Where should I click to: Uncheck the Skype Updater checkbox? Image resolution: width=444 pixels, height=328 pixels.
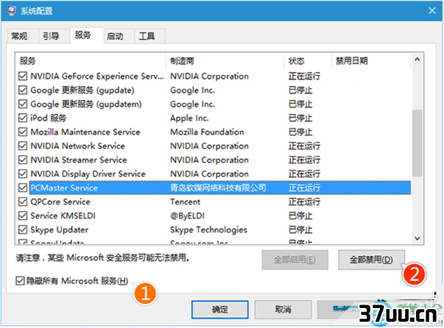point(23,229)
